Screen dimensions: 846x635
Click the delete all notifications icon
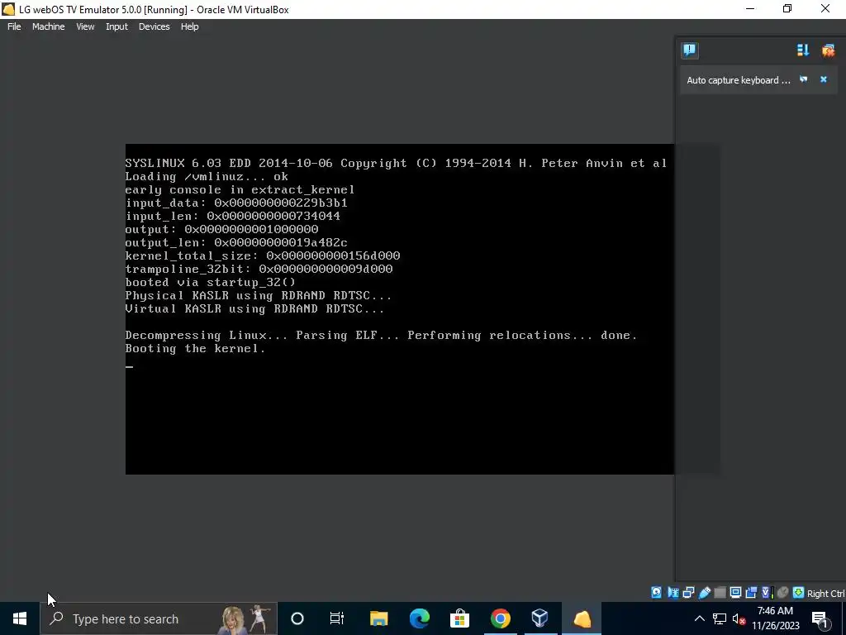click(x=828, y=50)
